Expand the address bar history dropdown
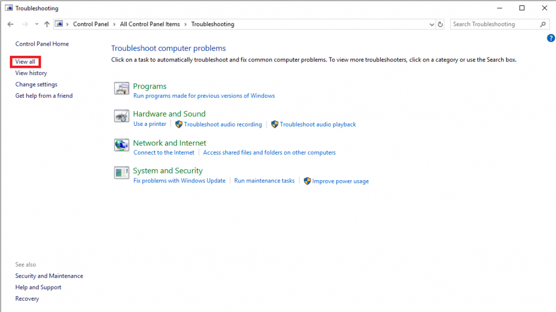This screenshot has height=312, width=556. click(432, 24)
